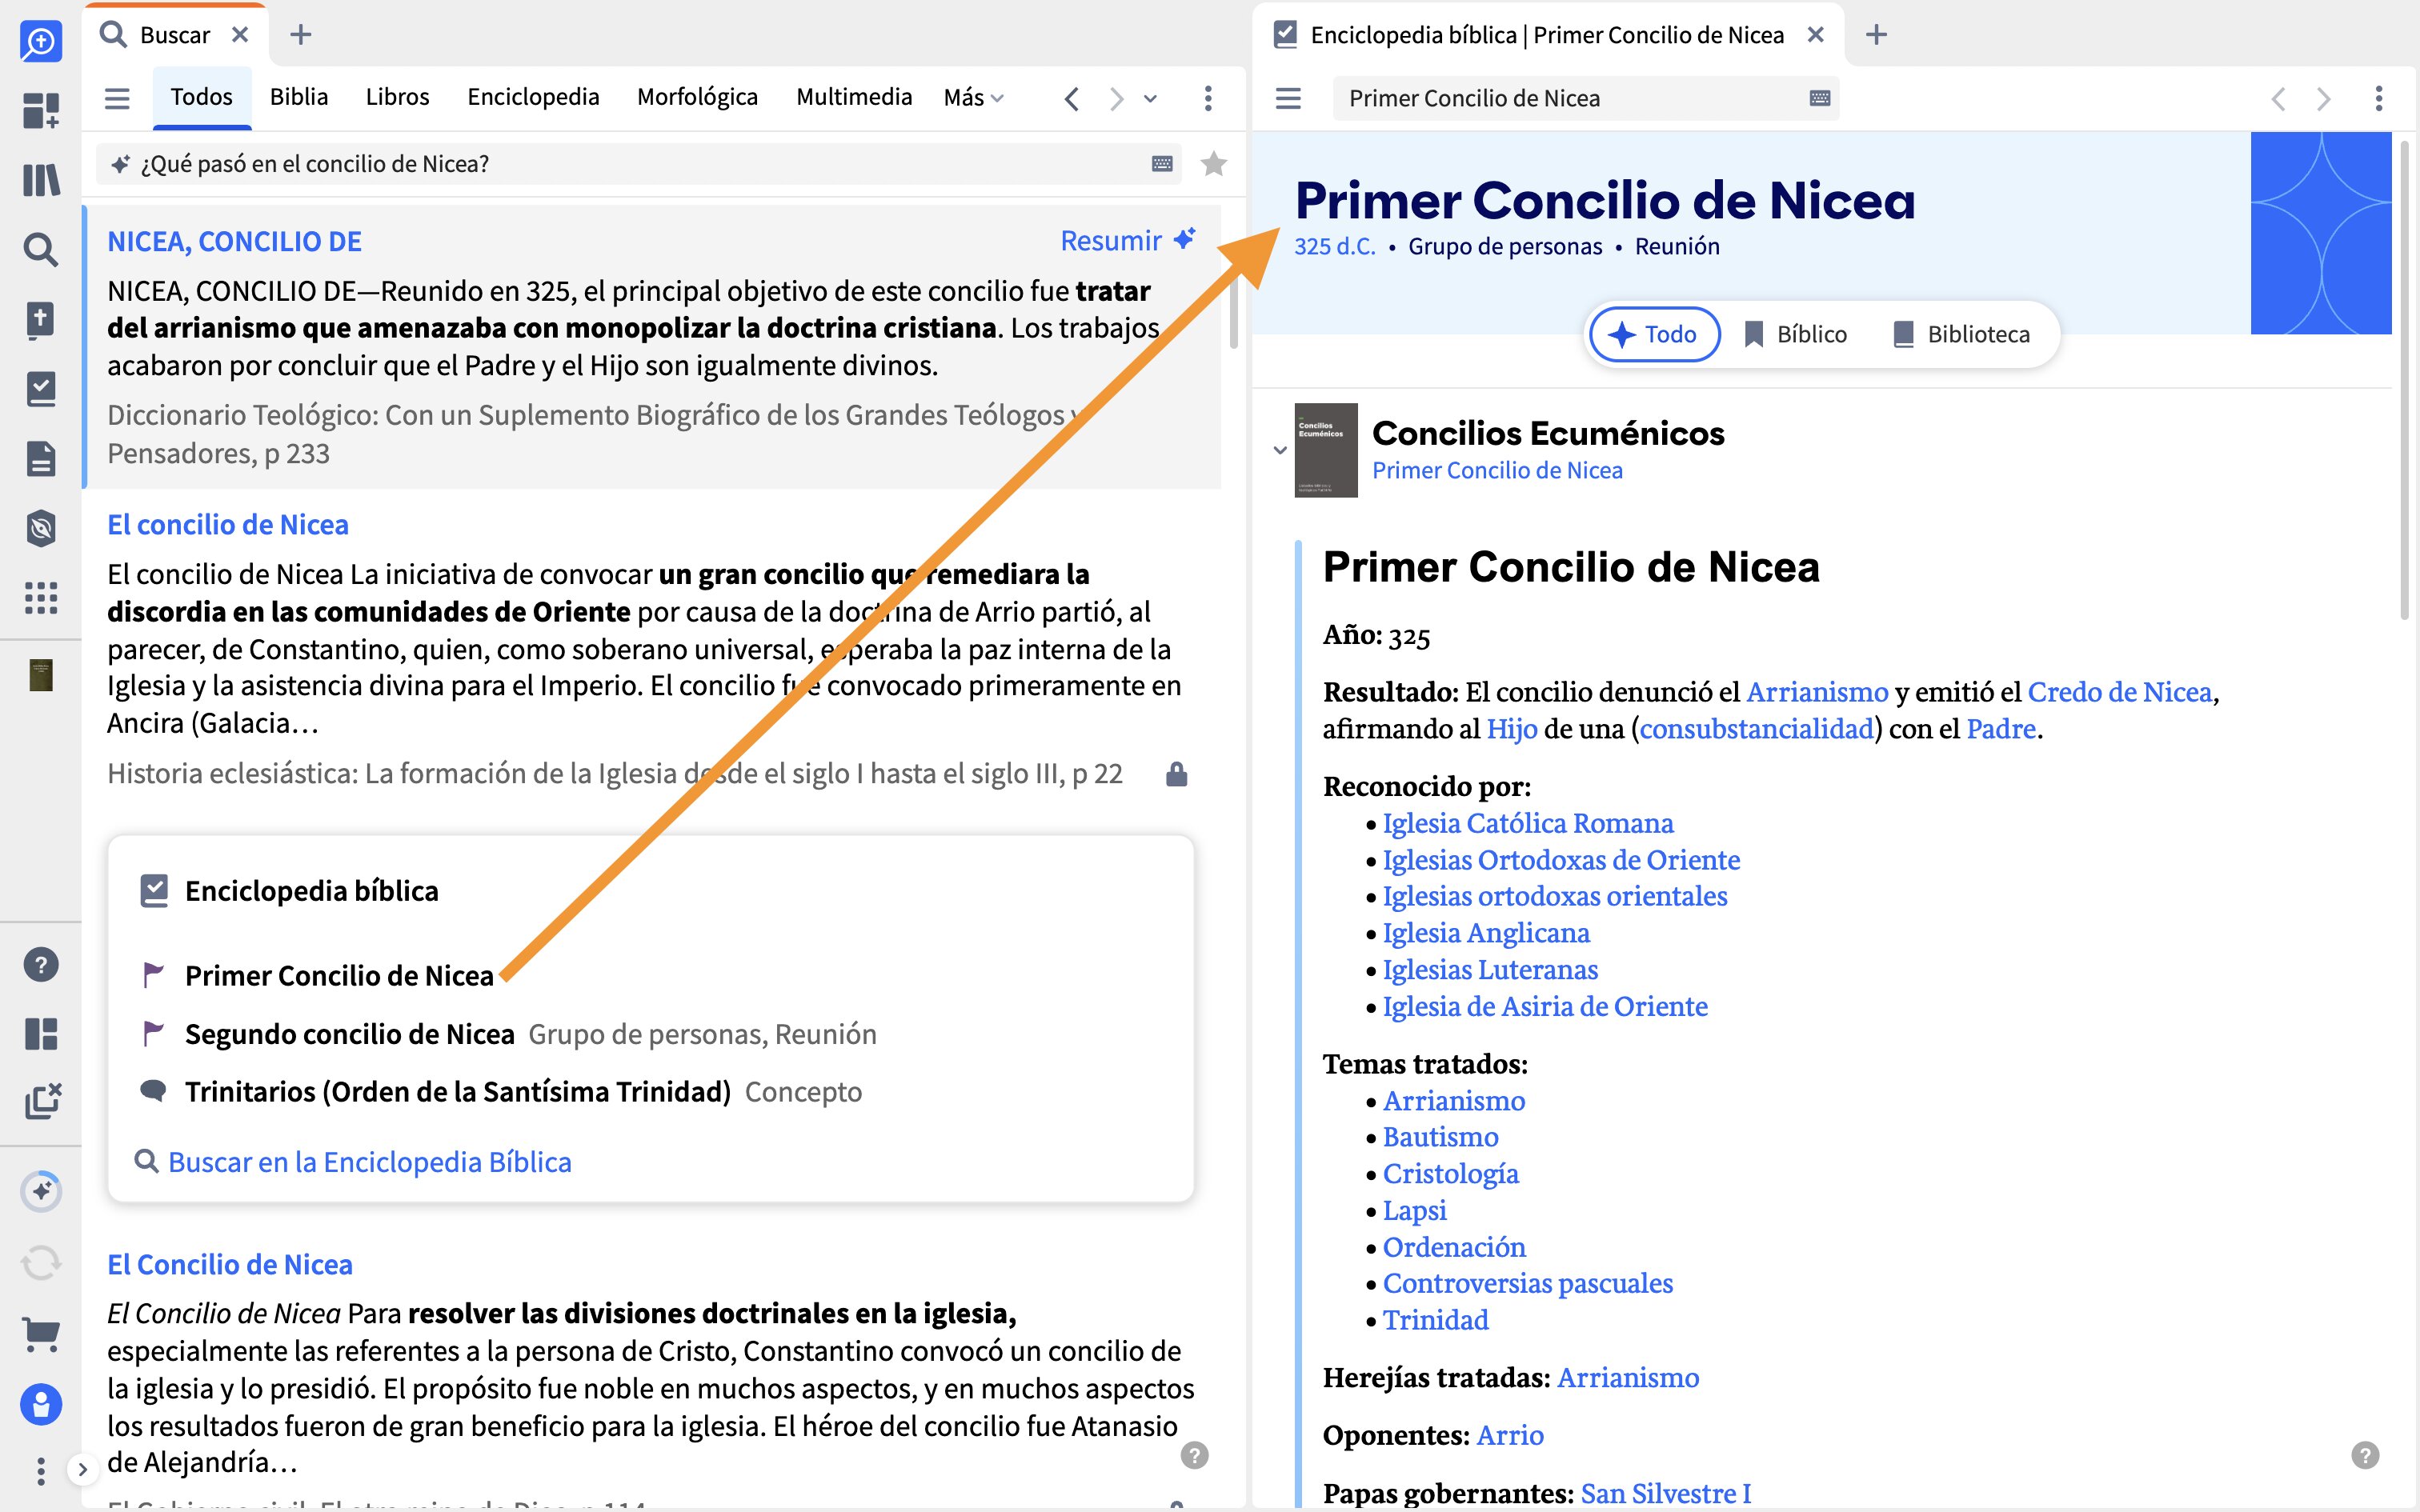Go back in search history
The image size is (2420, 1512).
(1072, 98)
